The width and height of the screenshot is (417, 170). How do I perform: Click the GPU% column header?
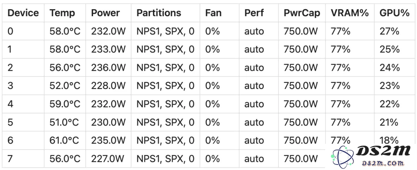pos(394,13)
